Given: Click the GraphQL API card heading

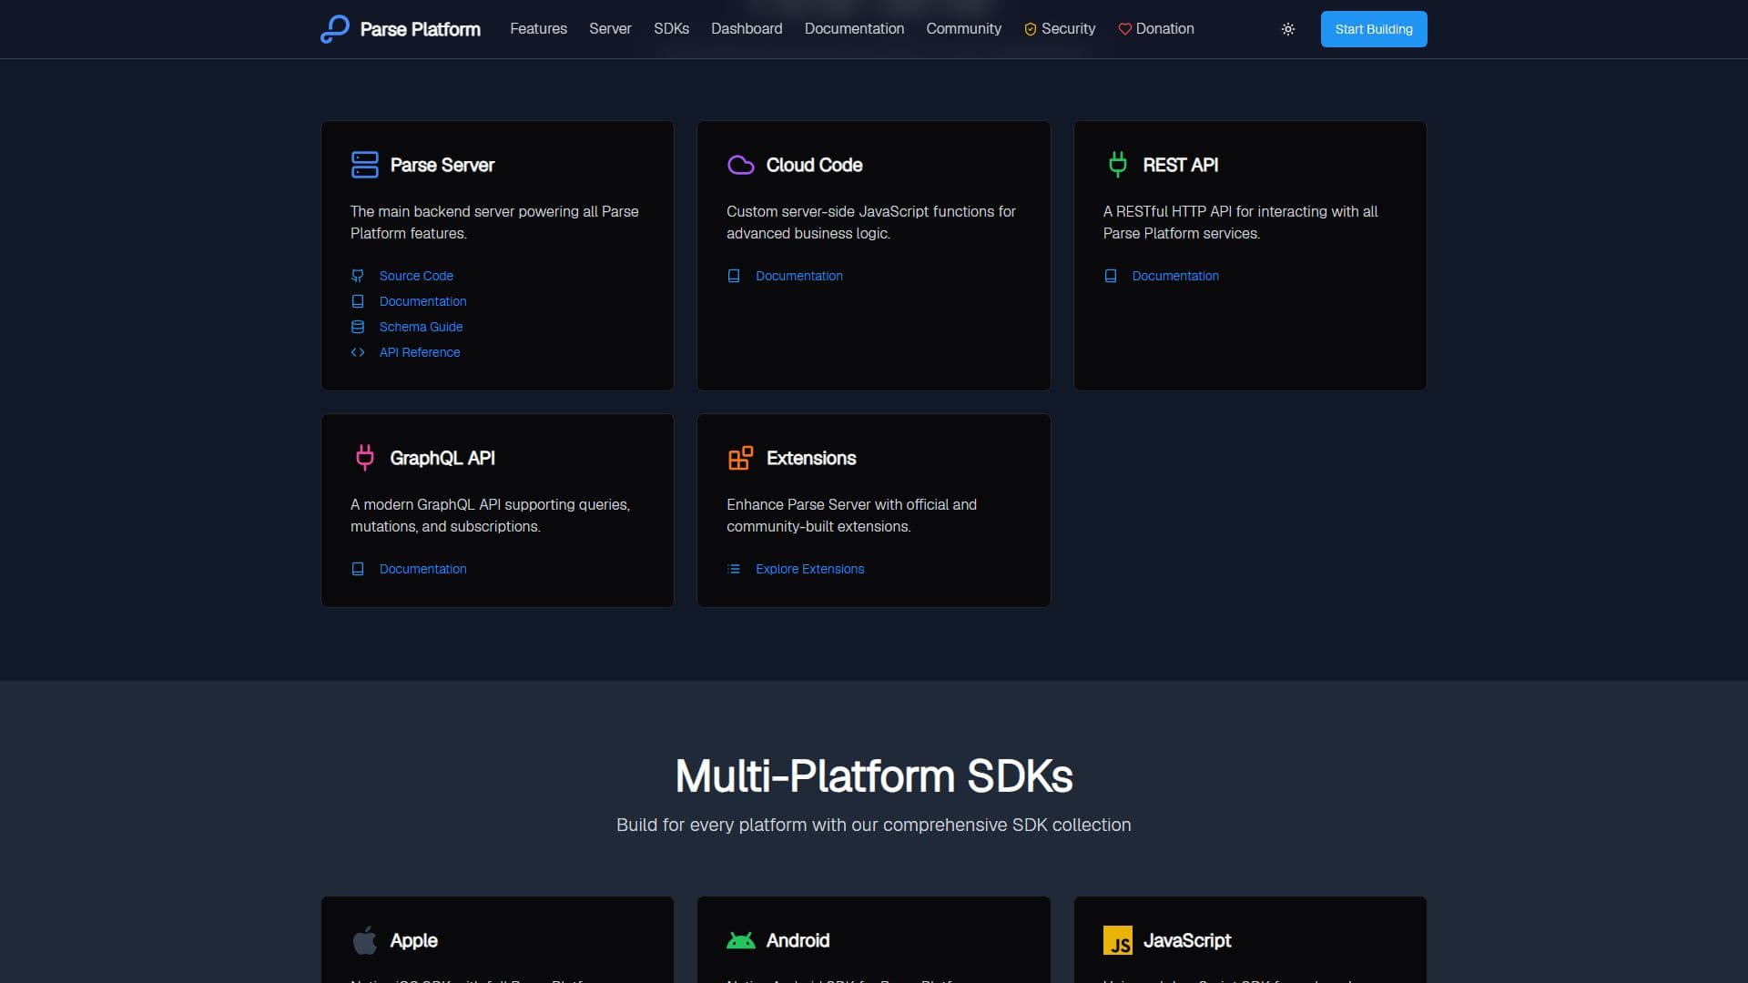Looking at the screenshot, I should (442, 458).
